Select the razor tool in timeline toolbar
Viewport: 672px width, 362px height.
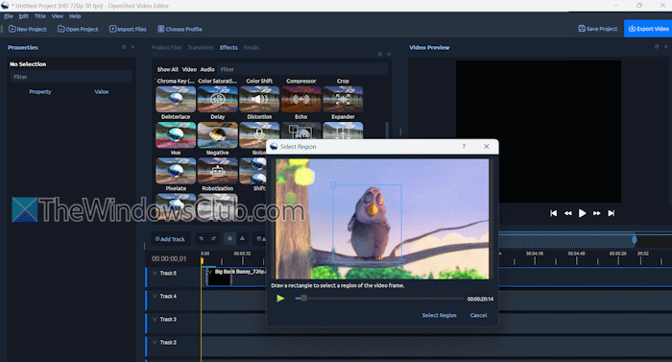pyautogui.click(x=242, y=238)
